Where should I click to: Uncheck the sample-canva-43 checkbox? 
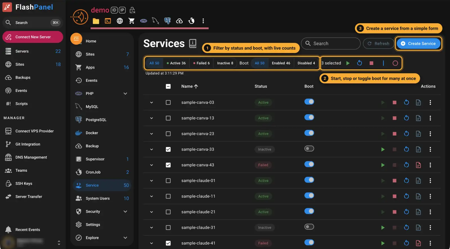click(x=168, y=165)
